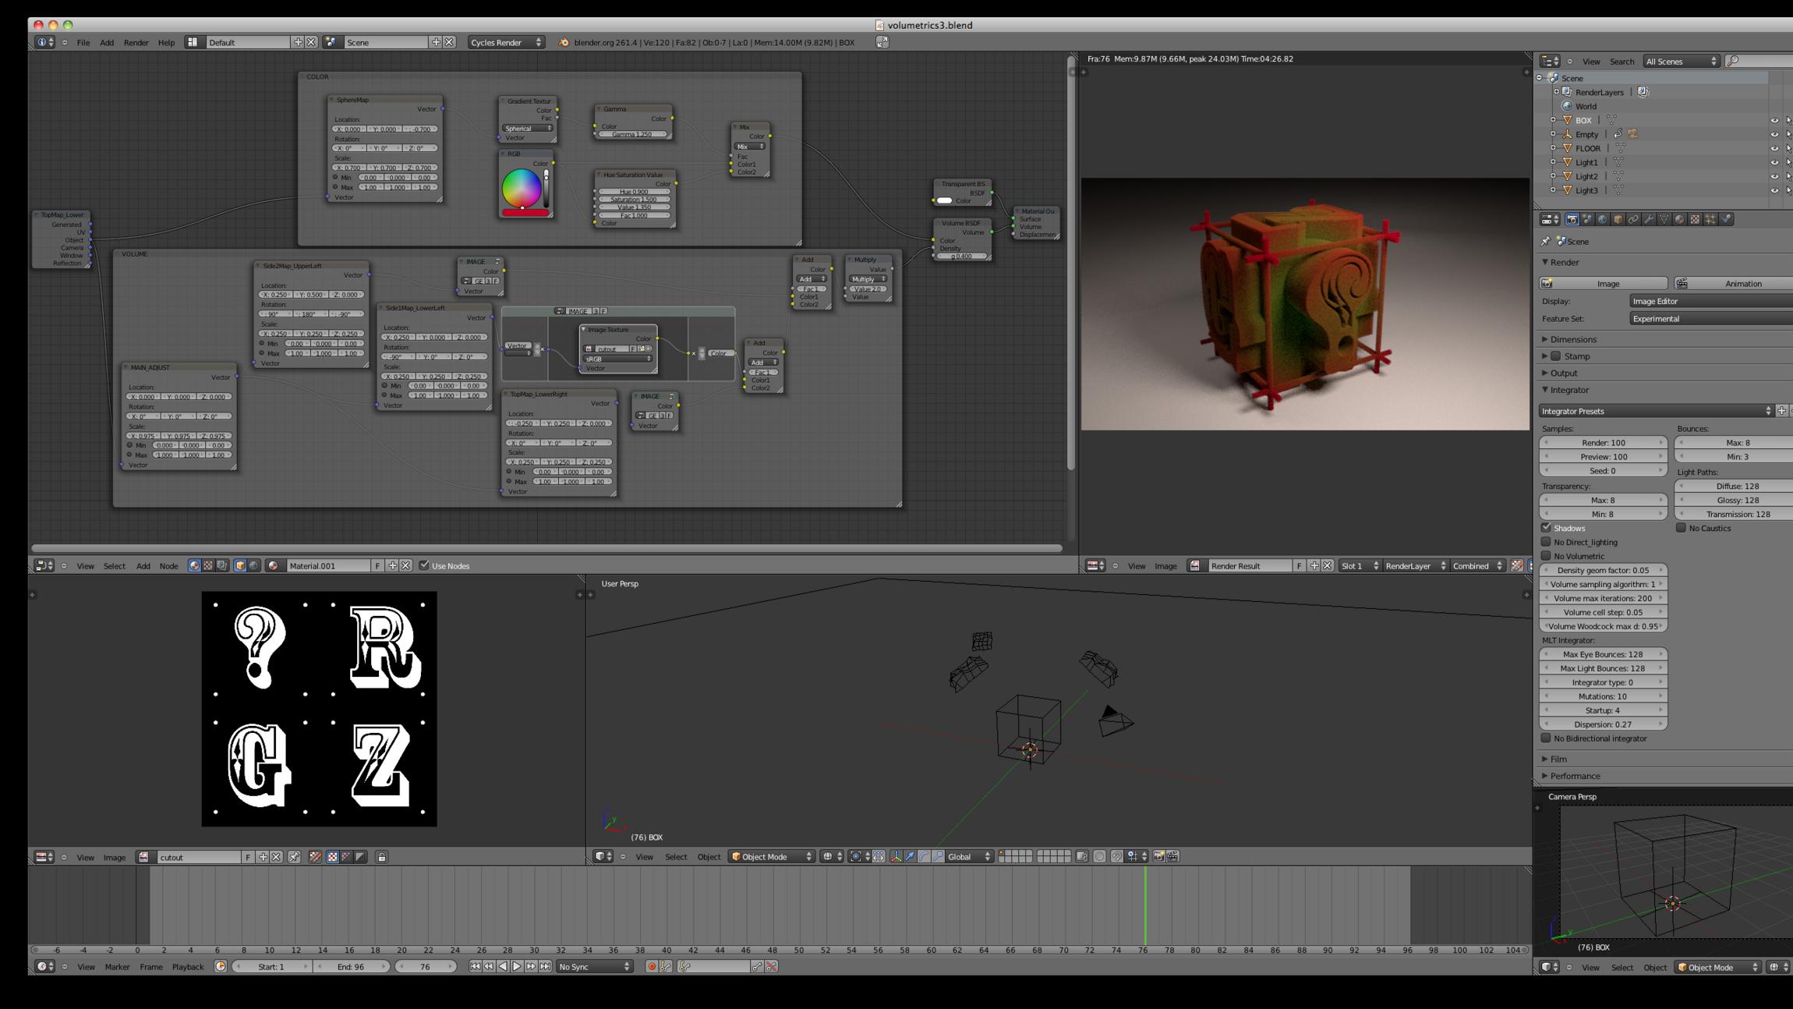Pin the Scene properties context

coord(1546,241)
